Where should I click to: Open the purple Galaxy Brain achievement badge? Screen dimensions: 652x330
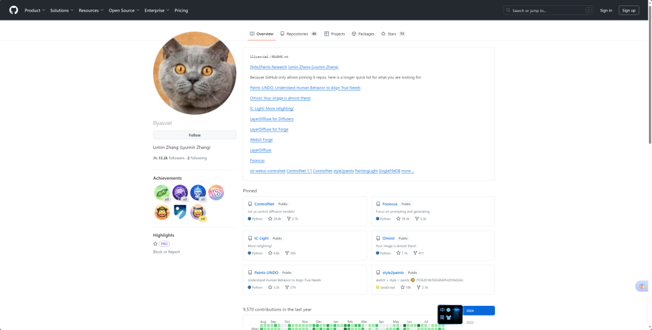(180, 193)
